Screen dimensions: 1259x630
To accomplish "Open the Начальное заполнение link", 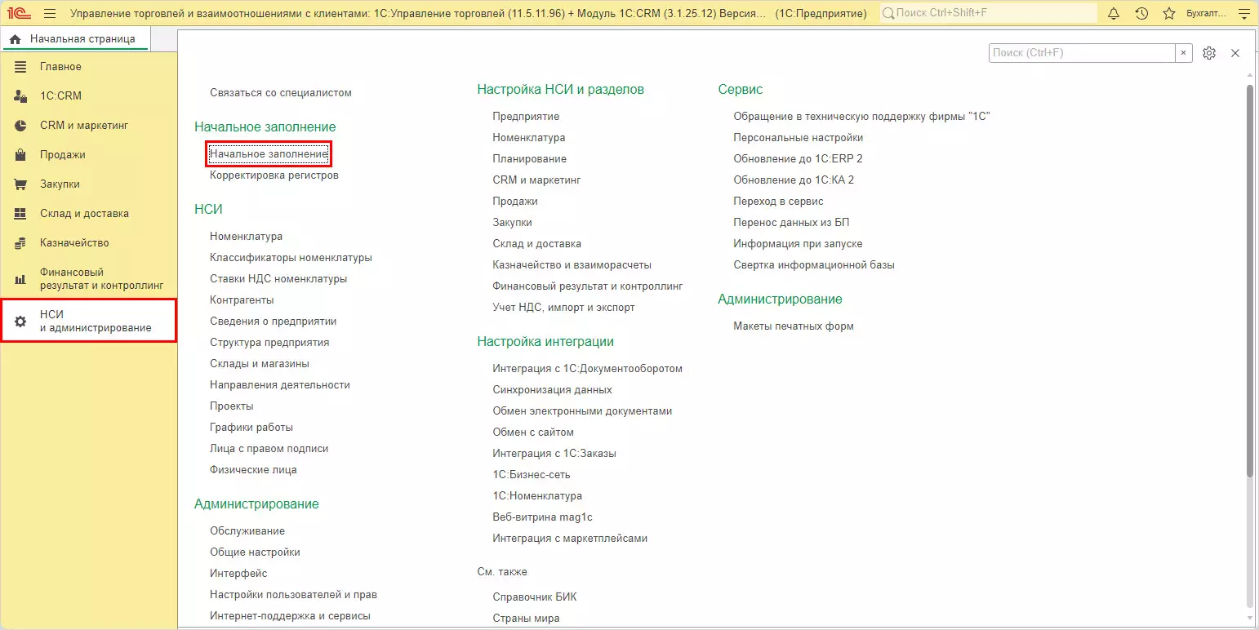I will point(269,153).
